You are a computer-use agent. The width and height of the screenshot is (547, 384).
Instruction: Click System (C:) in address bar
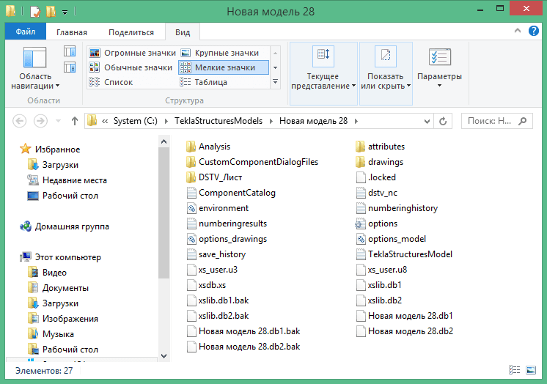136,121
